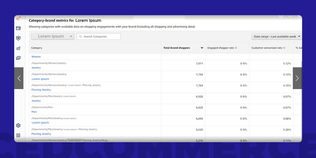
Task: Open the Date range - Last available week dropdown
Action: (276, 36)
